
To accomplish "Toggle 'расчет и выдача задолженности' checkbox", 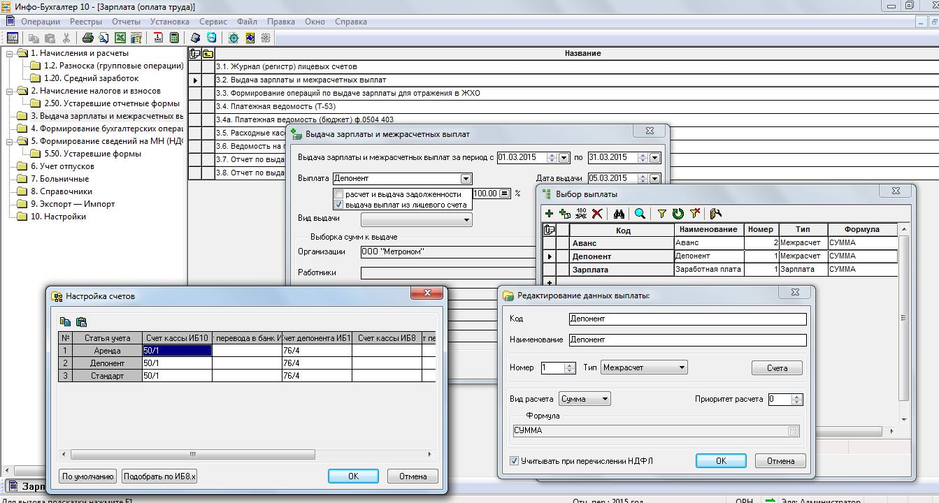I will [x=339, y=194].
